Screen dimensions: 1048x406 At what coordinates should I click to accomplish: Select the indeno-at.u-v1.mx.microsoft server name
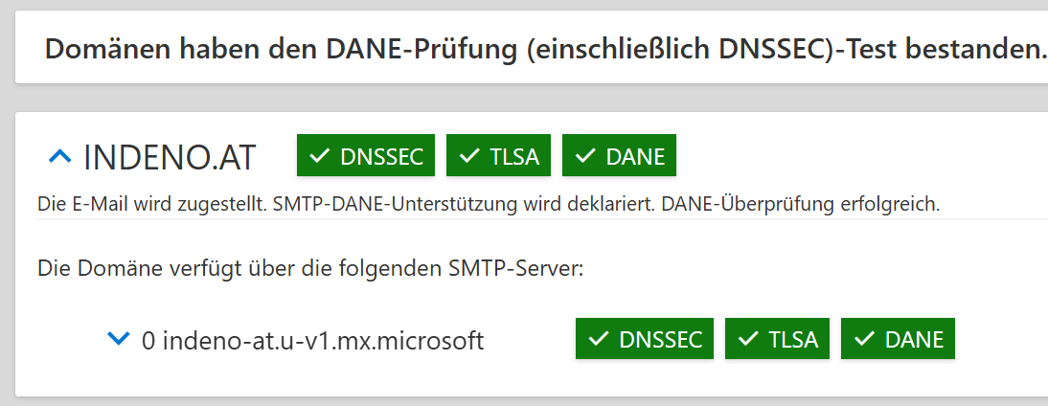point(324,341)
